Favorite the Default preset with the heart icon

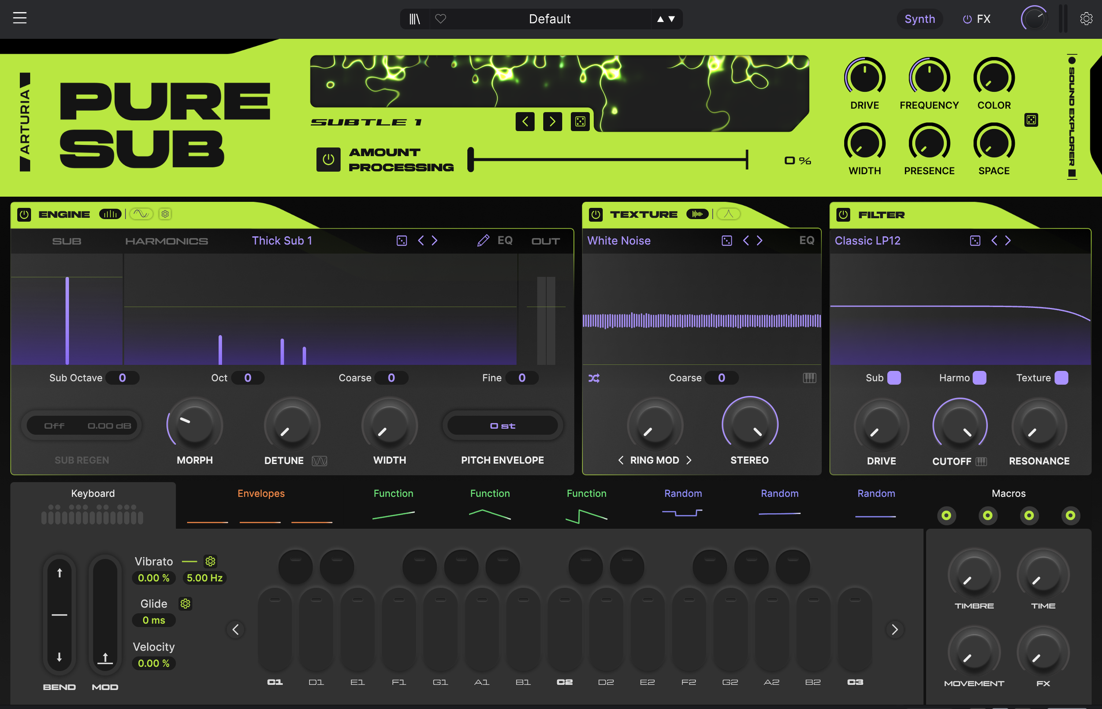(x=441, y=19)
